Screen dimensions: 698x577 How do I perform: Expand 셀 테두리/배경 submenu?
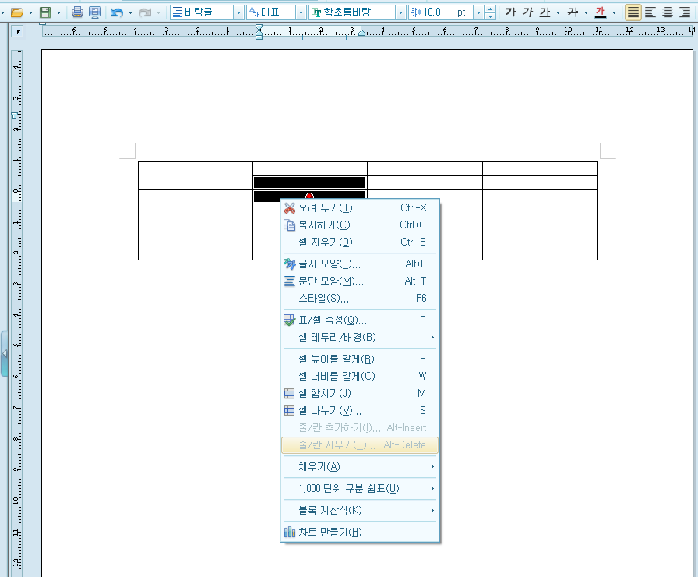pos(360,338)
